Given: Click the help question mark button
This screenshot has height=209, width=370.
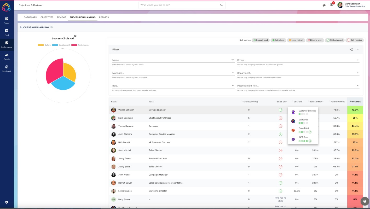Looking at the screenshot, I should (x=365, y=201).
